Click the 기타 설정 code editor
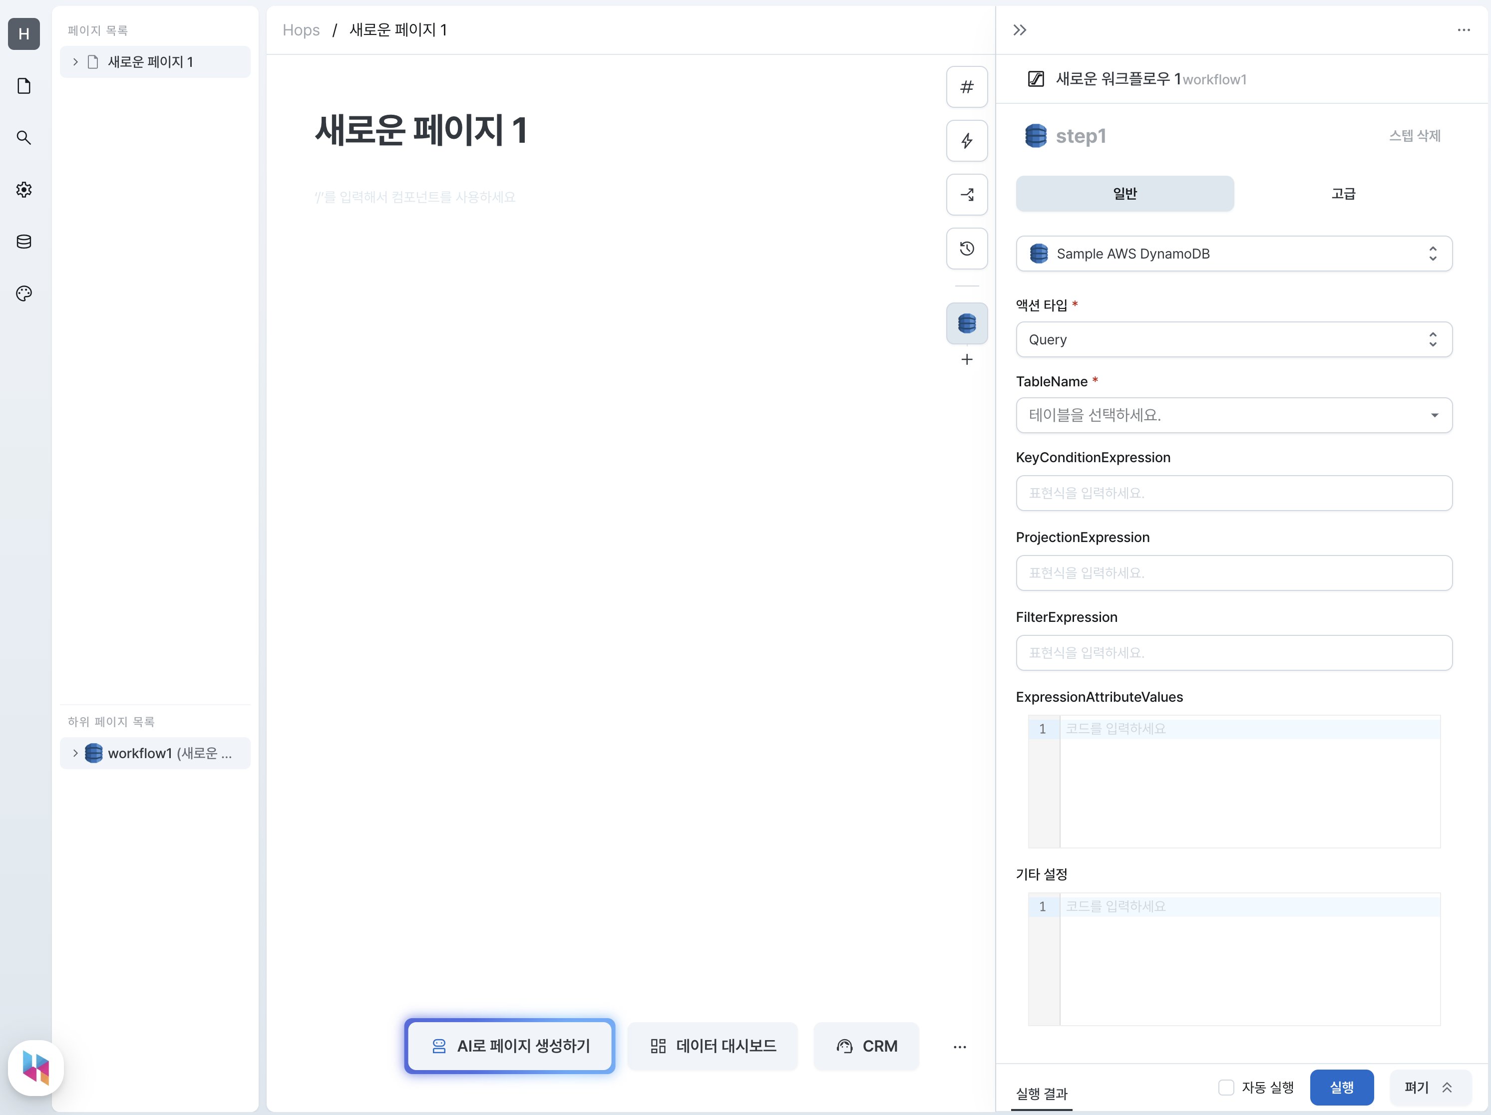This screenshot has height=1115, width=1491. tap(1233, 959)
